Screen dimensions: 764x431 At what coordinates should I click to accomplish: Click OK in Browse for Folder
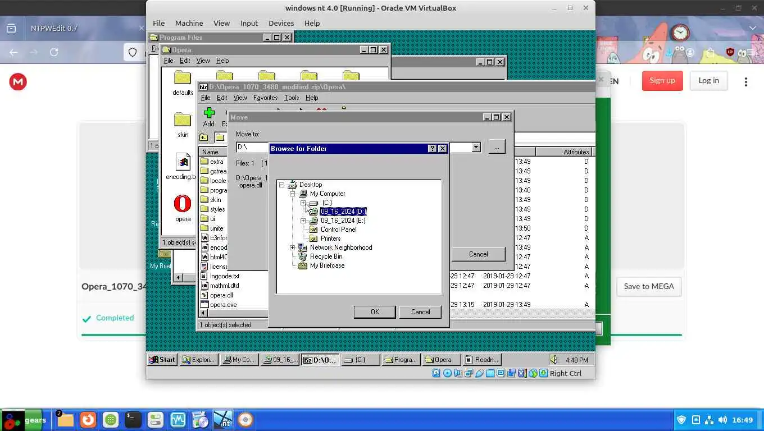tap(375, 312)
